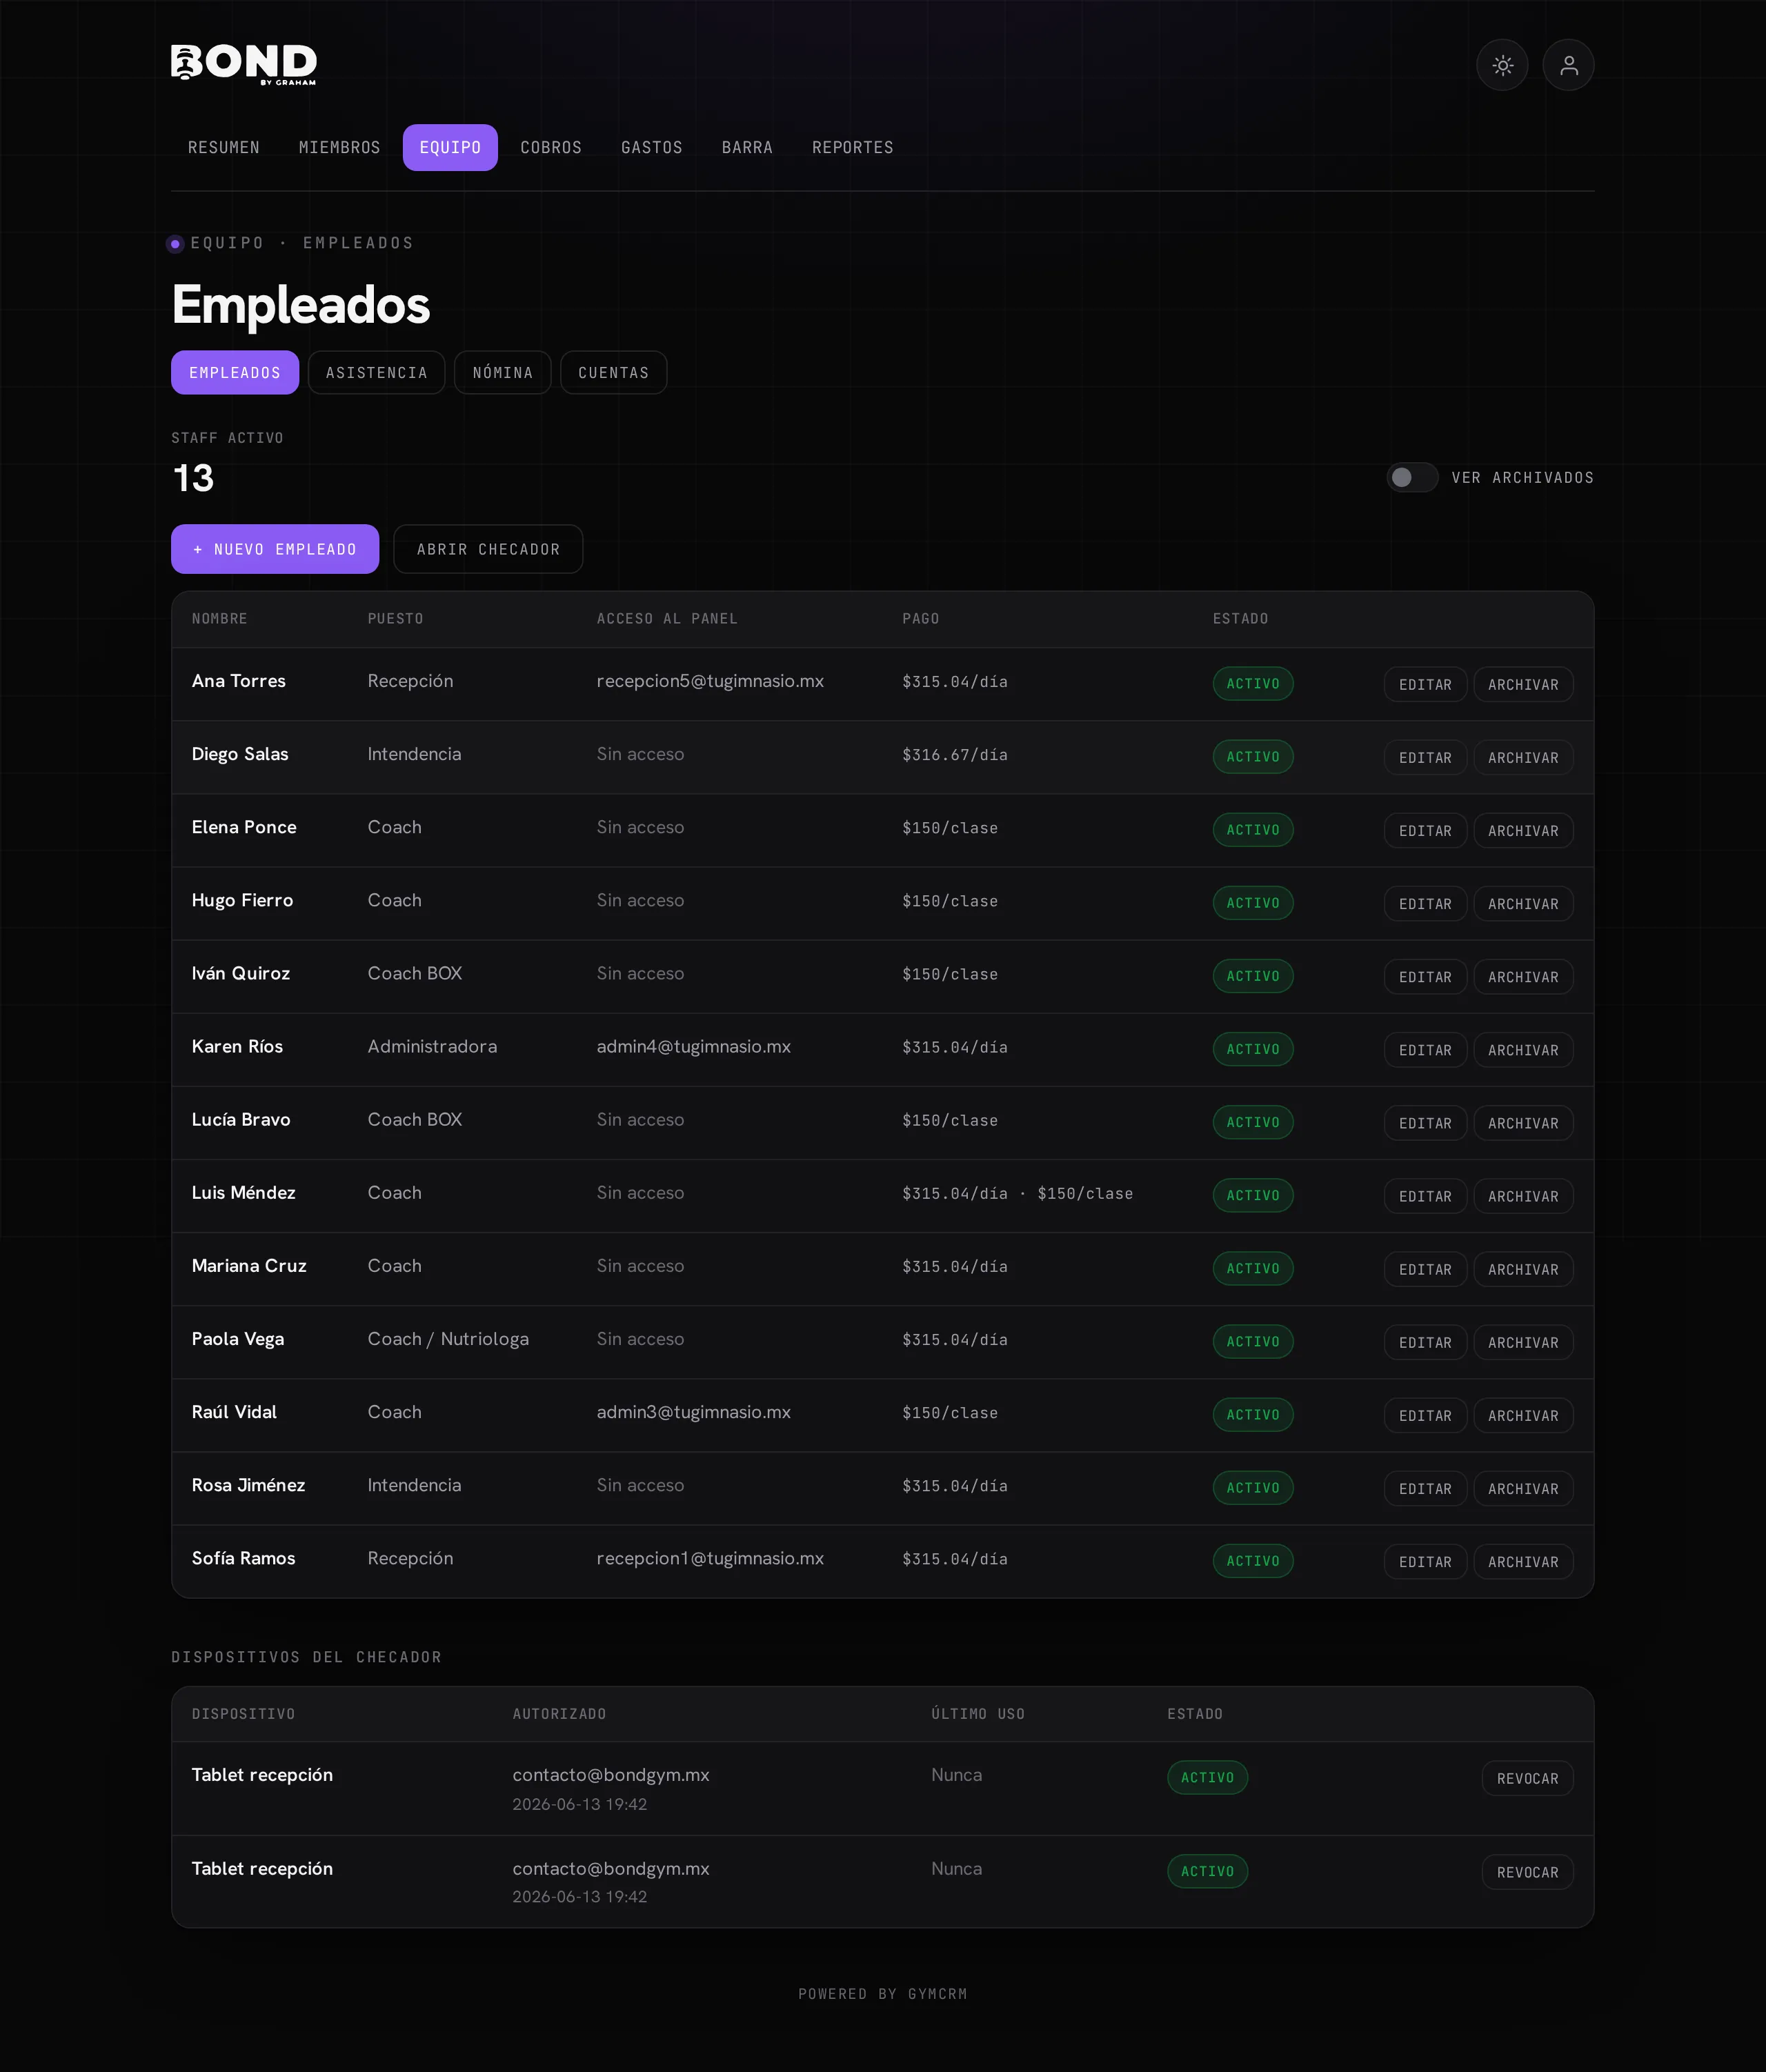This screenshot has width=1766, height=2072.
Task: Click the BOND logo
Action: click(x=244, y=64)
